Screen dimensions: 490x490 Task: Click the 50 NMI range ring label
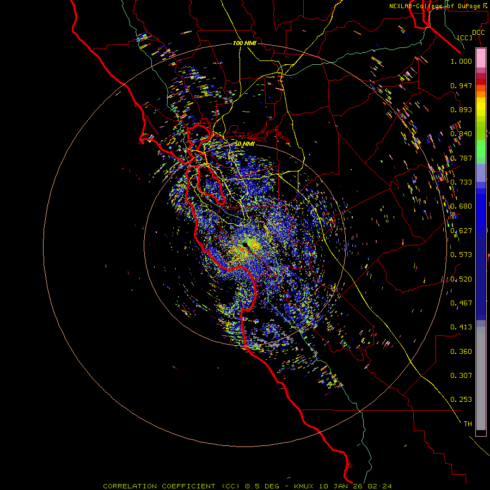[244, 144]
